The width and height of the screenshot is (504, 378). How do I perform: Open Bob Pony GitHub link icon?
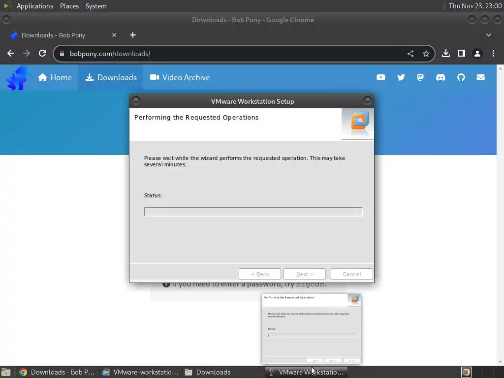click(461, 77)
